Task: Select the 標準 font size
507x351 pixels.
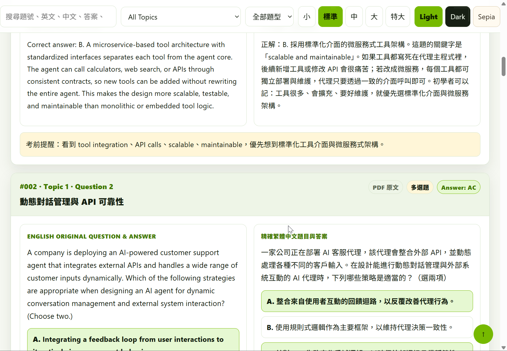Action: 330,17
